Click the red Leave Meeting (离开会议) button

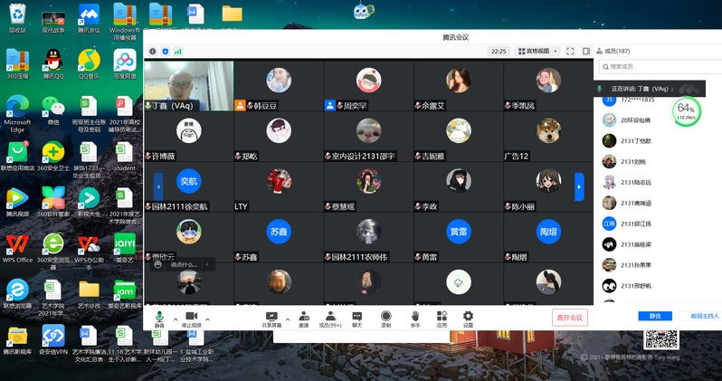click(570, 318)
